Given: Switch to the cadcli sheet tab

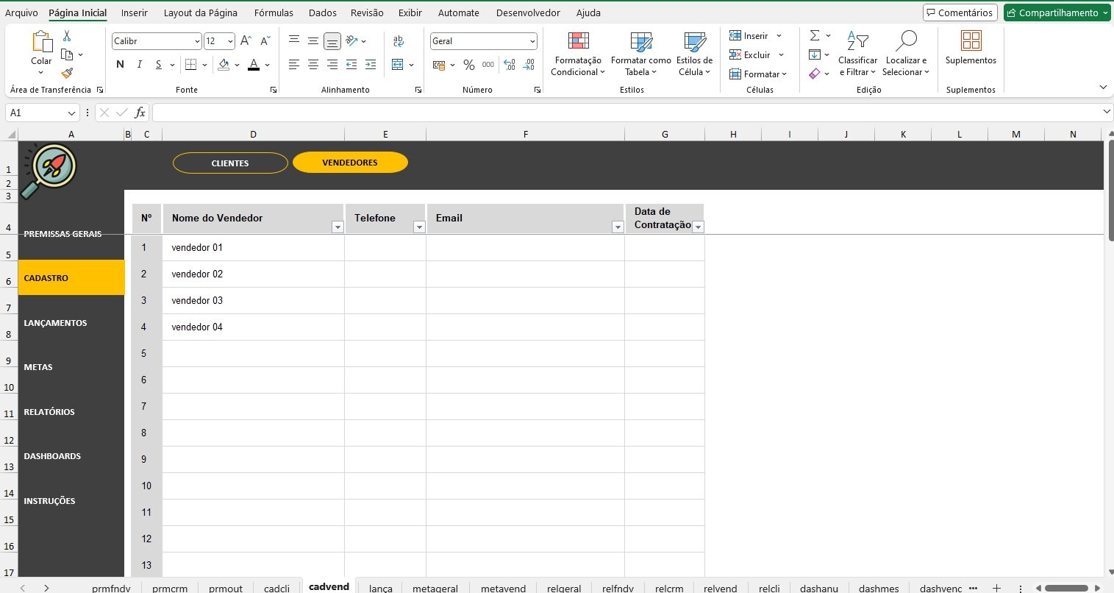Looking at the screenshot, I should 277,588.
